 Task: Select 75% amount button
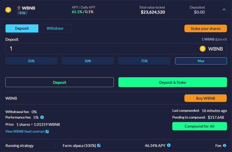tap(144, 61)
